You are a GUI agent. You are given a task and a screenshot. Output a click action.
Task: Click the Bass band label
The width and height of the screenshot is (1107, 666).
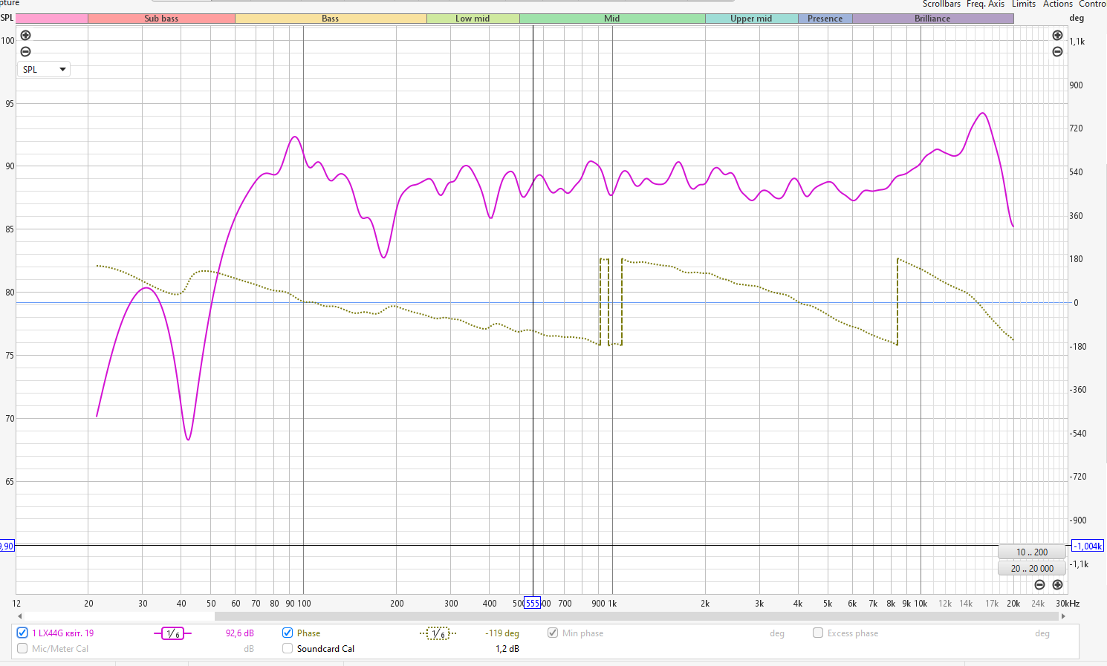pos(331,19)
